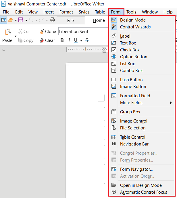Open the Format menu
The width and height of the screenshot is (177, 198).
(66, 12)
